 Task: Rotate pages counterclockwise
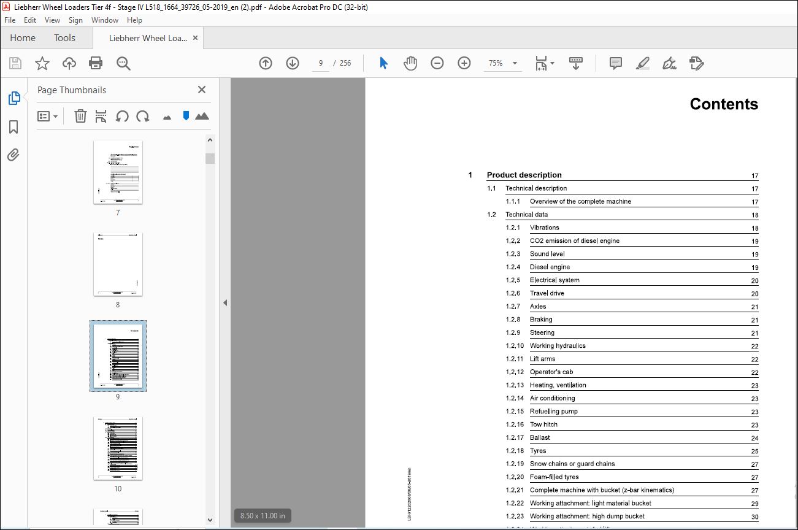point(122,116)
